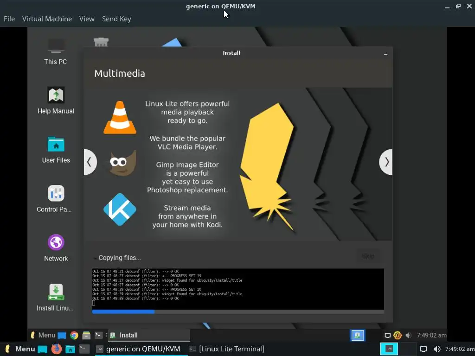Open the Control Panel desktop icon

tap(56, 199)
